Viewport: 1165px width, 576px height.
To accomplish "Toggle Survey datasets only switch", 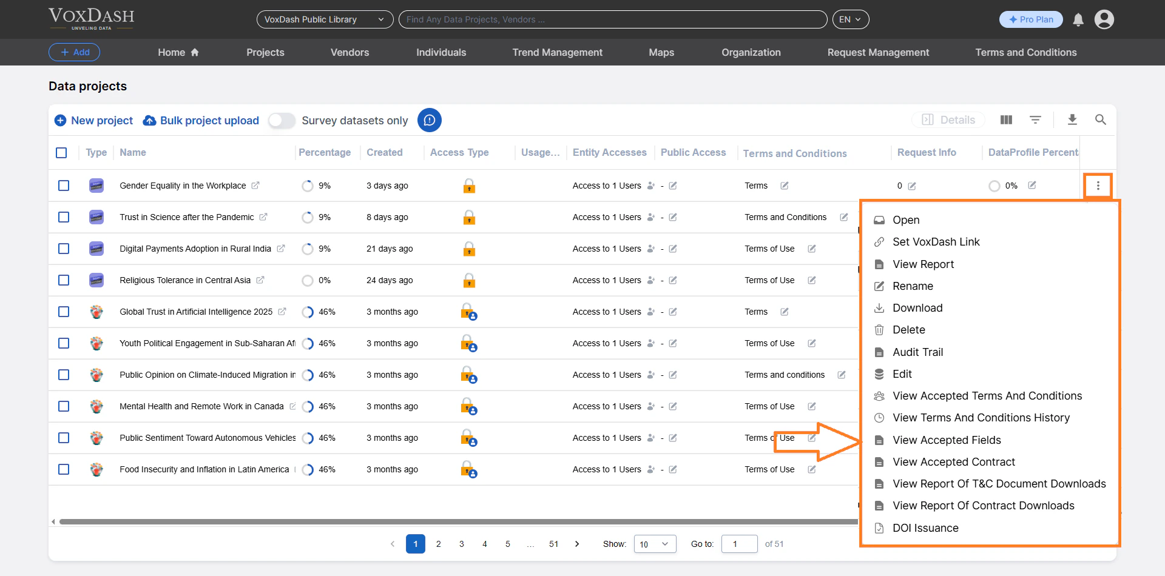I will [282, 120].
